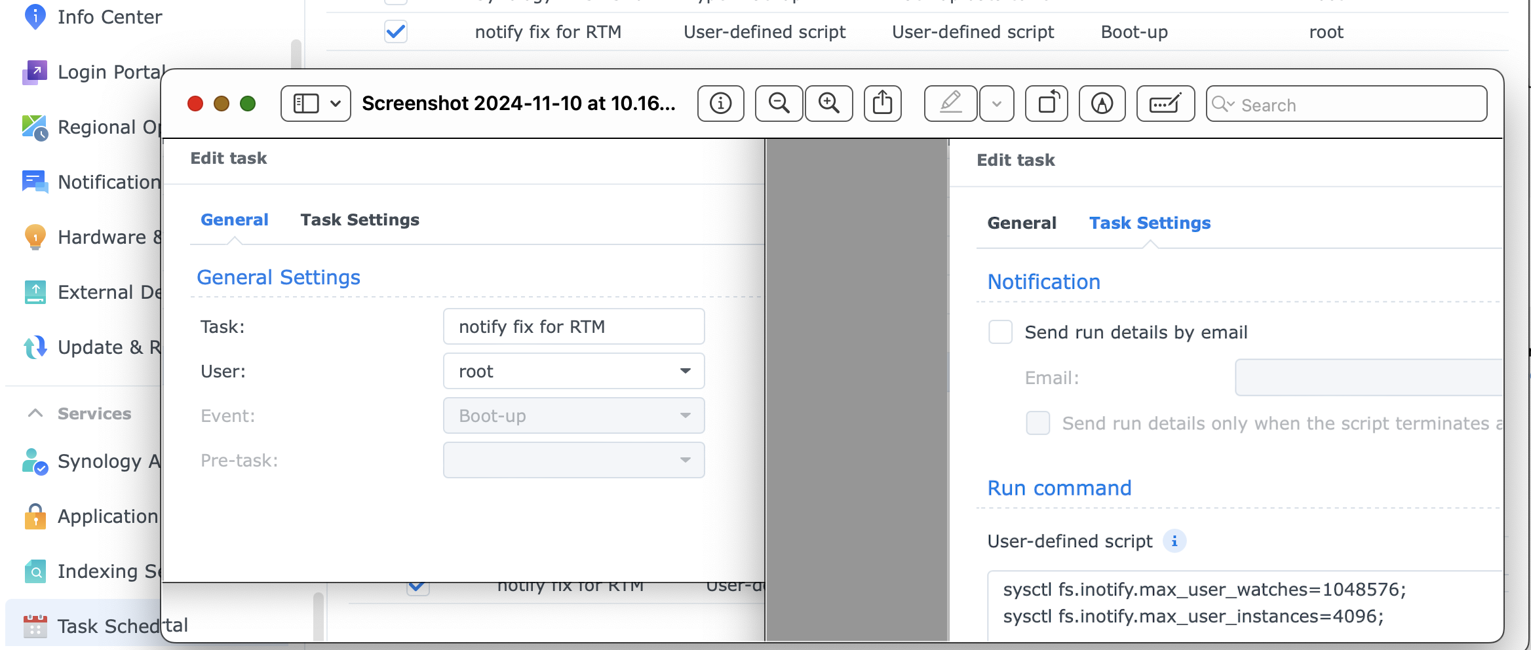Open External Devices sidebar icon
Screen dimensions: 1531x650
35,292
